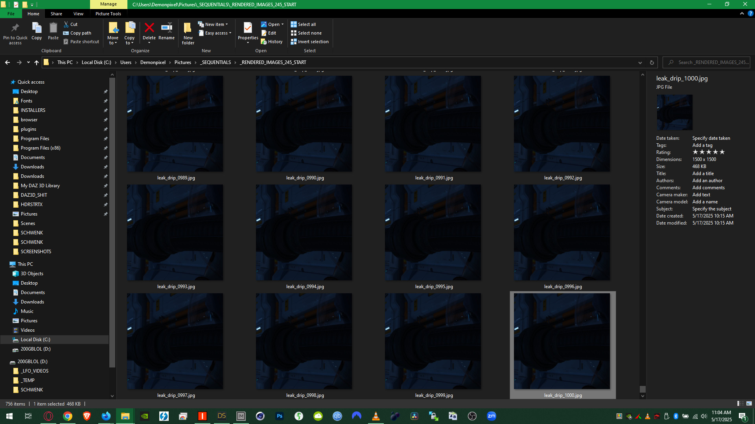
Task: Open _LFO_VIDEOS folder in navigation pane
Action: click(x=35, y=371)
